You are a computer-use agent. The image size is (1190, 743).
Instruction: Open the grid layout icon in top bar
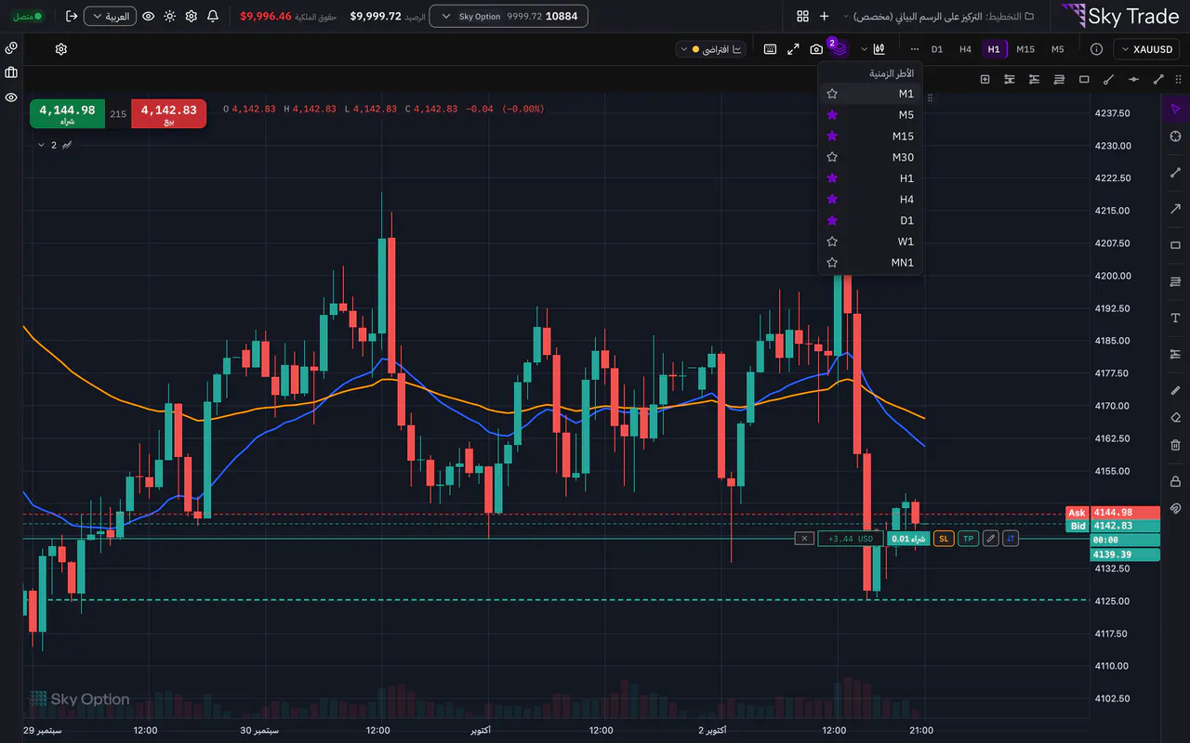(802, 17)
